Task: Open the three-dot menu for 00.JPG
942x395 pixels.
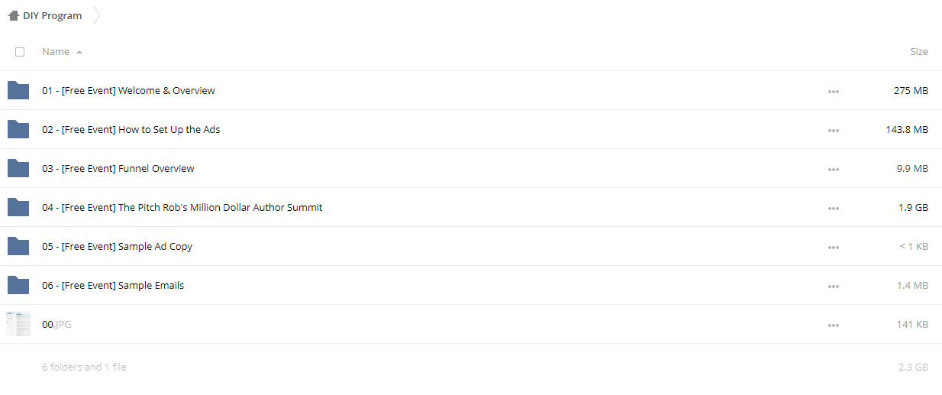Action: click(x=833, y=325)
